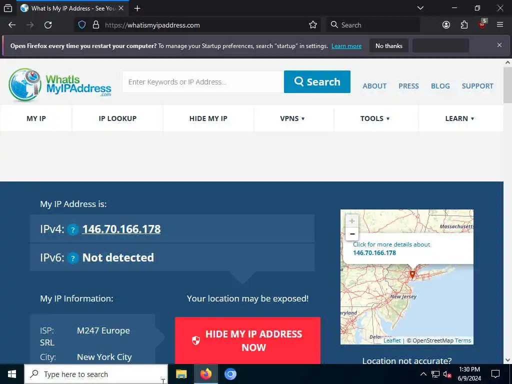Click the blue Search button

(317, 81)
